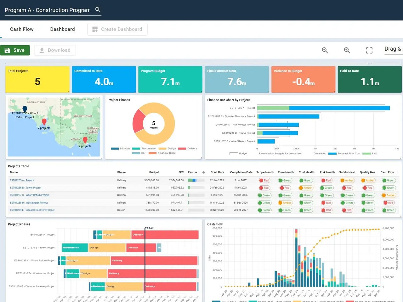Open EST01237 C - Wharf Refurb Project table link
403x302 pixels.
30,195
